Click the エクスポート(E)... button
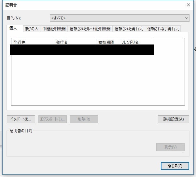Screen dimensions: 196x177 (x=52, y=119)
